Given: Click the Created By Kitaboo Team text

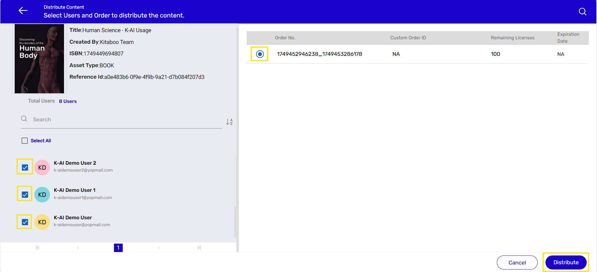Looking at the screenshot, I should 101,42.
